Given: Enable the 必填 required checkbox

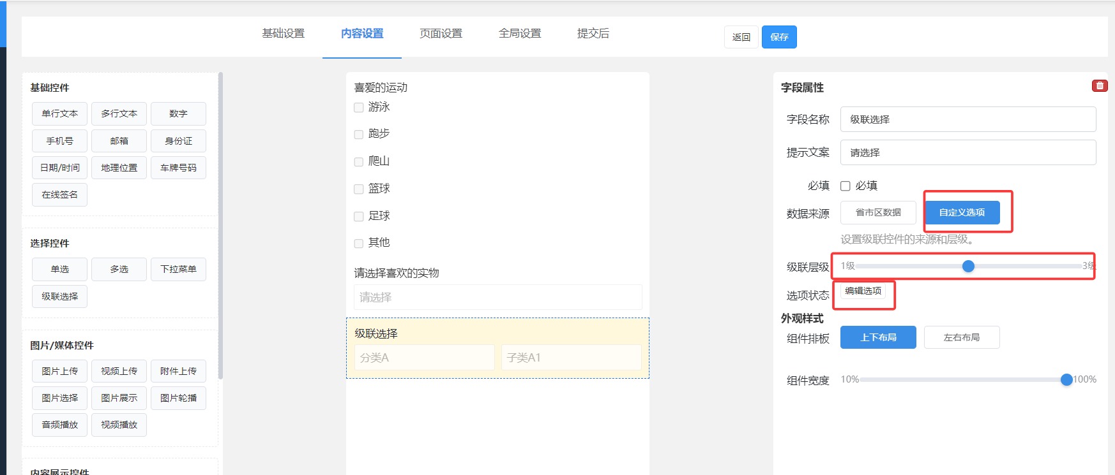Looking at the screenshot, I should pos(846,186).
